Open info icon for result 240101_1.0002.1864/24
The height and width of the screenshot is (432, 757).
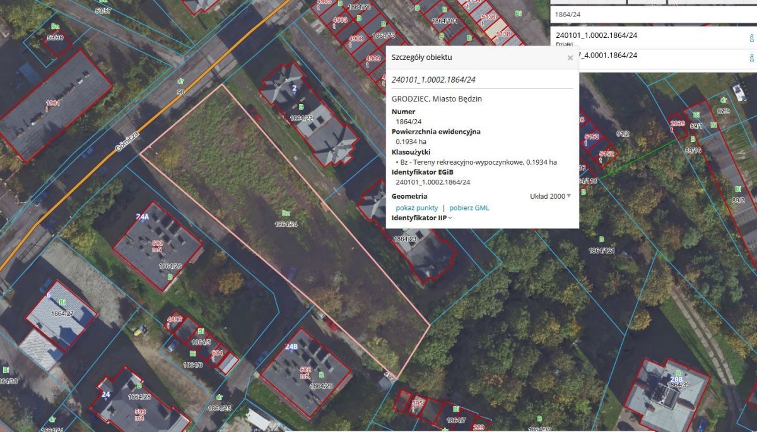751,38
